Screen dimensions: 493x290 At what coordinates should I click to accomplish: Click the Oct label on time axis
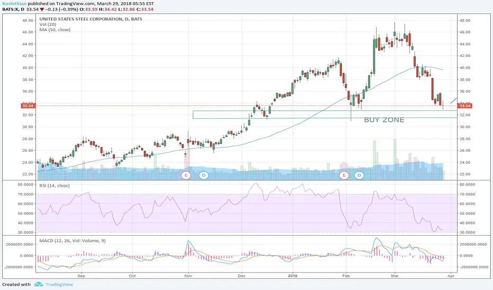[132, 276]
